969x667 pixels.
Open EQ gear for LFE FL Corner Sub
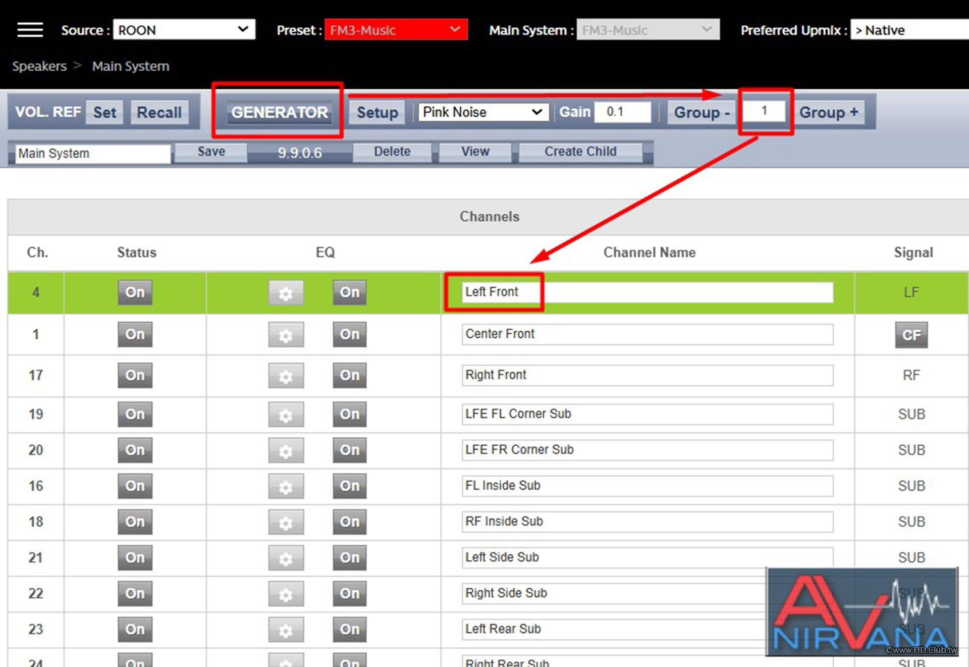[286, 415]
